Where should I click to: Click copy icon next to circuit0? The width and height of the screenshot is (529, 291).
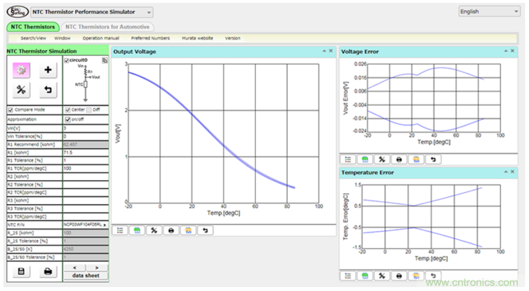(104, 60)
